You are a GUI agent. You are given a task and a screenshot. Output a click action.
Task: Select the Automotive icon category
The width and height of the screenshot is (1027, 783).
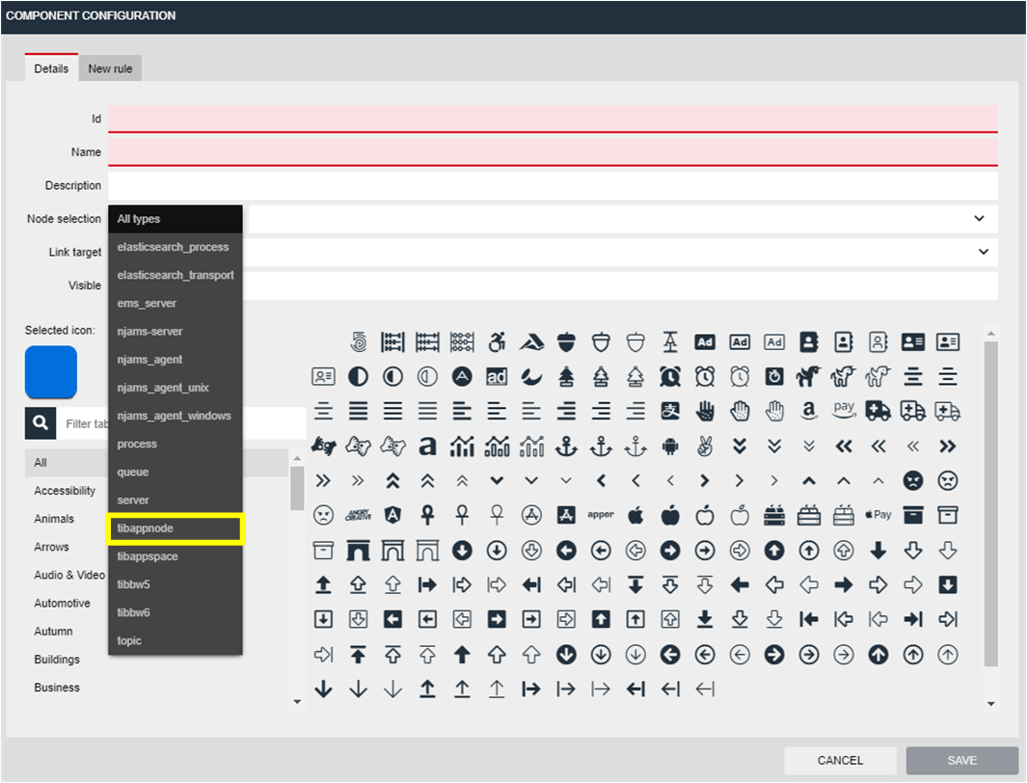[63, 603]
